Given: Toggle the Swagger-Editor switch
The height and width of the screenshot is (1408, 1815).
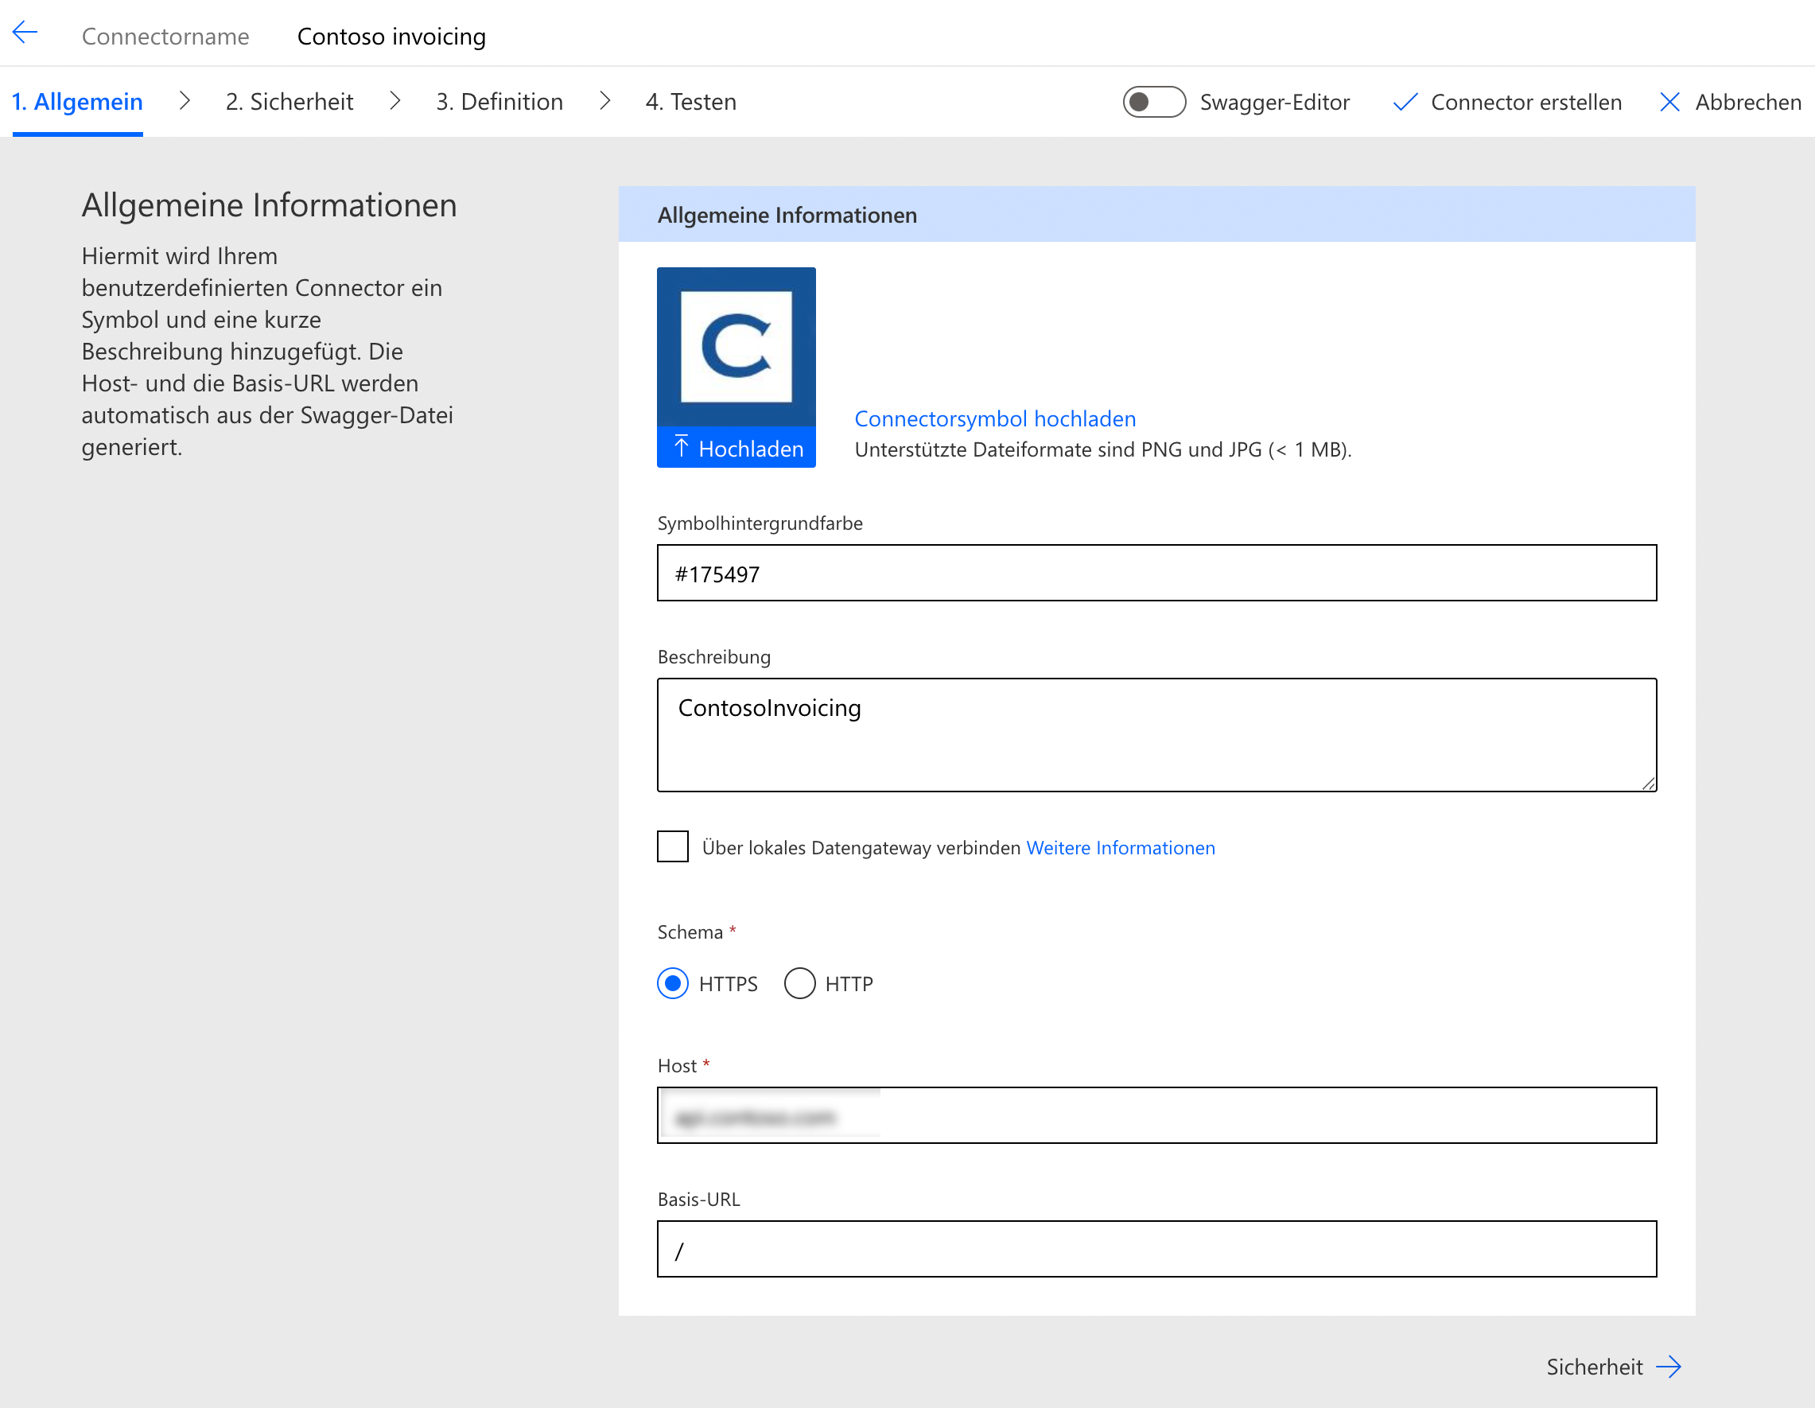Looking at the screenshot, I should click(x=1153, y=103).
